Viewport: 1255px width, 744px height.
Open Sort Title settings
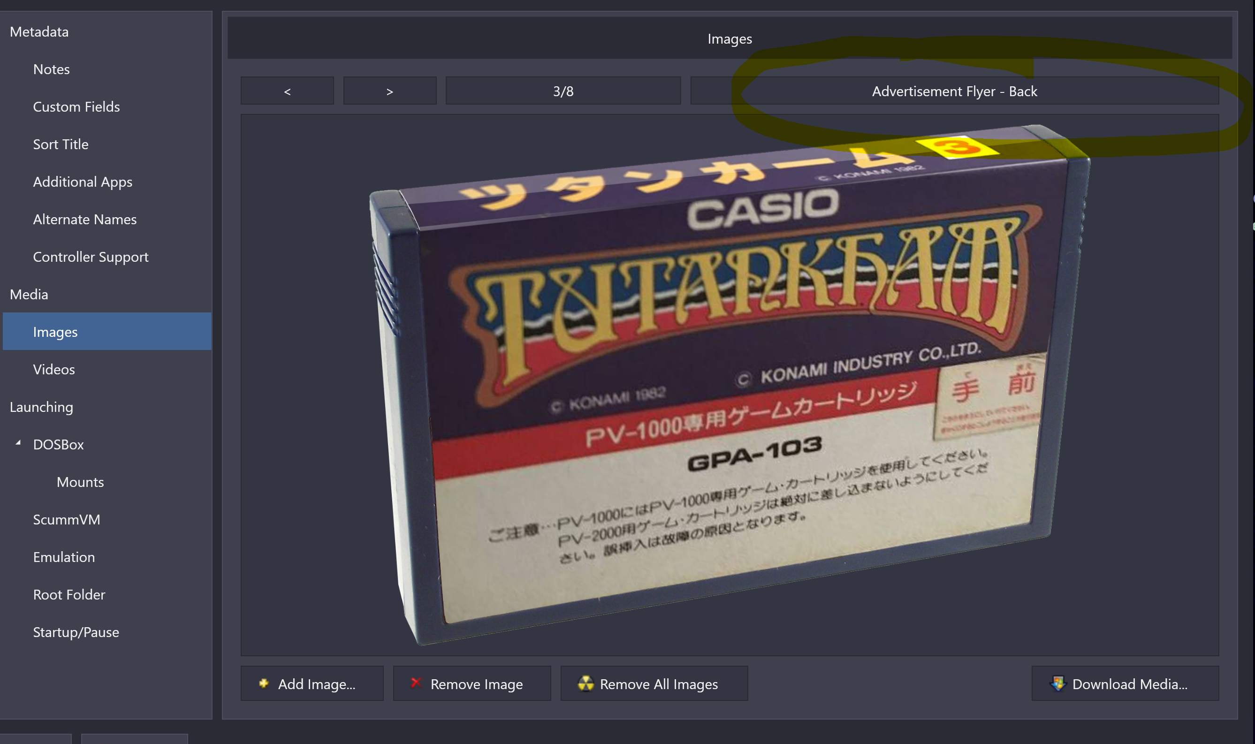(61, 144)
